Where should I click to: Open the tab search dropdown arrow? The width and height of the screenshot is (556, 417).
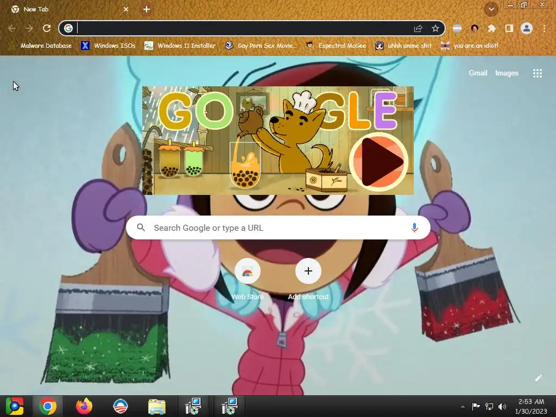point(491,9)
